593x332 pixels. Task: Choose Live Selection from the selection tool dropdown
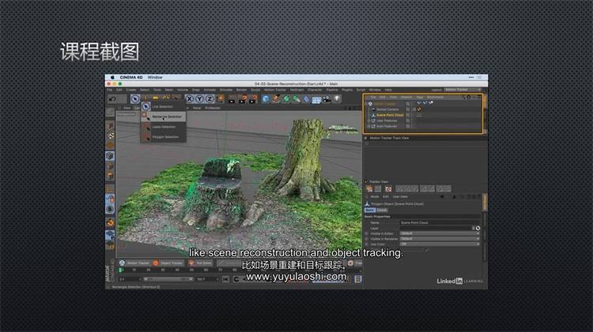coord(164,106)
